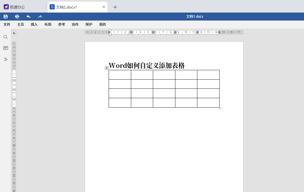The width and height of the screenshot is (304, 192).
Task: Open the 参考 menu
Action: [62, 25]
